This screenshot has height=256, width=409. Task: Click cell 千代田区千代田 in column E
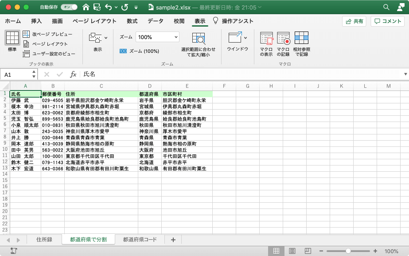[187, 156]
